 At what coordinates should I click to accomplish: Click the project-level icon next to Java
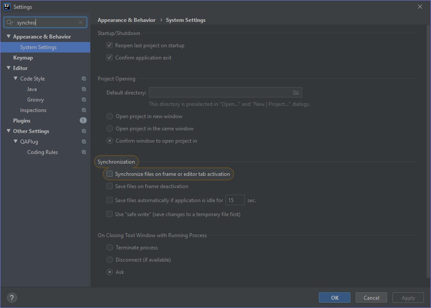[x=84, y=89]
